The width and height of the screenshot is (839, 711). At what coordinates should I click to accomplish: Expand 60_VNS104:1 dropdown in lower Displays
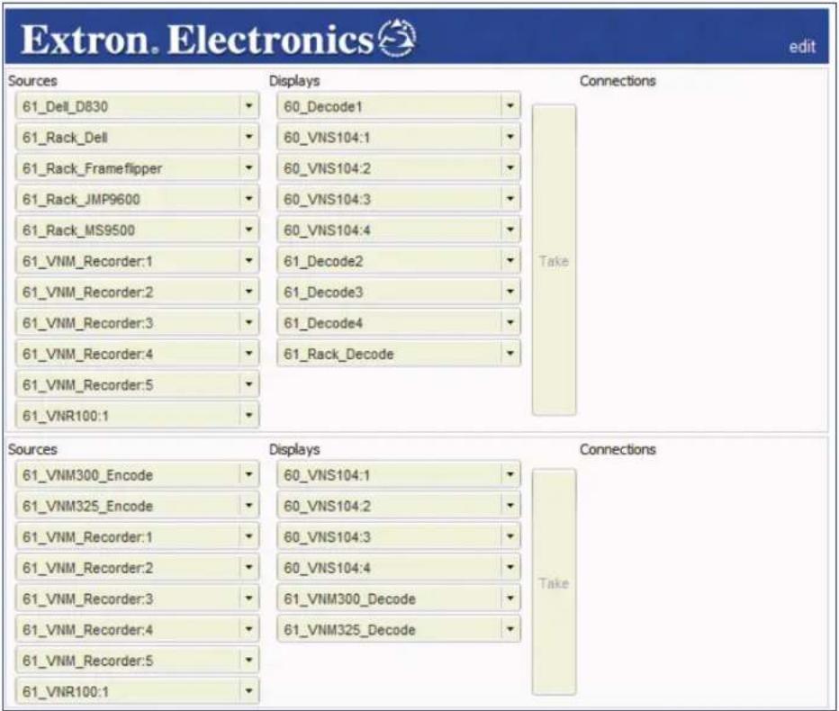510,474
